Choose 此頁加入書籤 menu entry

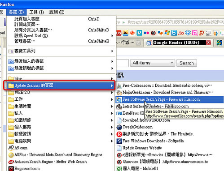coord(61,19)
